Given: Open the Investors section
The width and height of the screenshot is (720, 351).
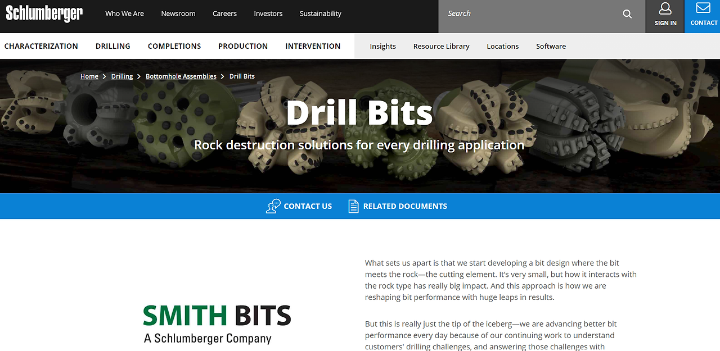Looking at the screenshot, I should (x=268, y=13).
